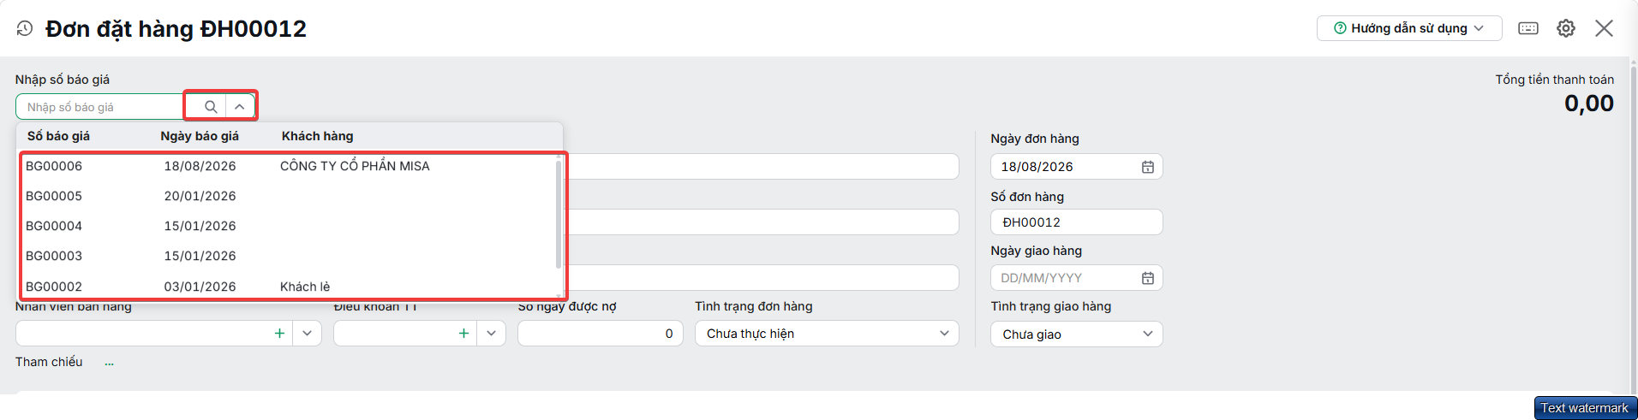Image resolution: width=1638 pixels, height=420 pixels.
Task: Choose quote BG00004 from list
Action: point(289,226)
